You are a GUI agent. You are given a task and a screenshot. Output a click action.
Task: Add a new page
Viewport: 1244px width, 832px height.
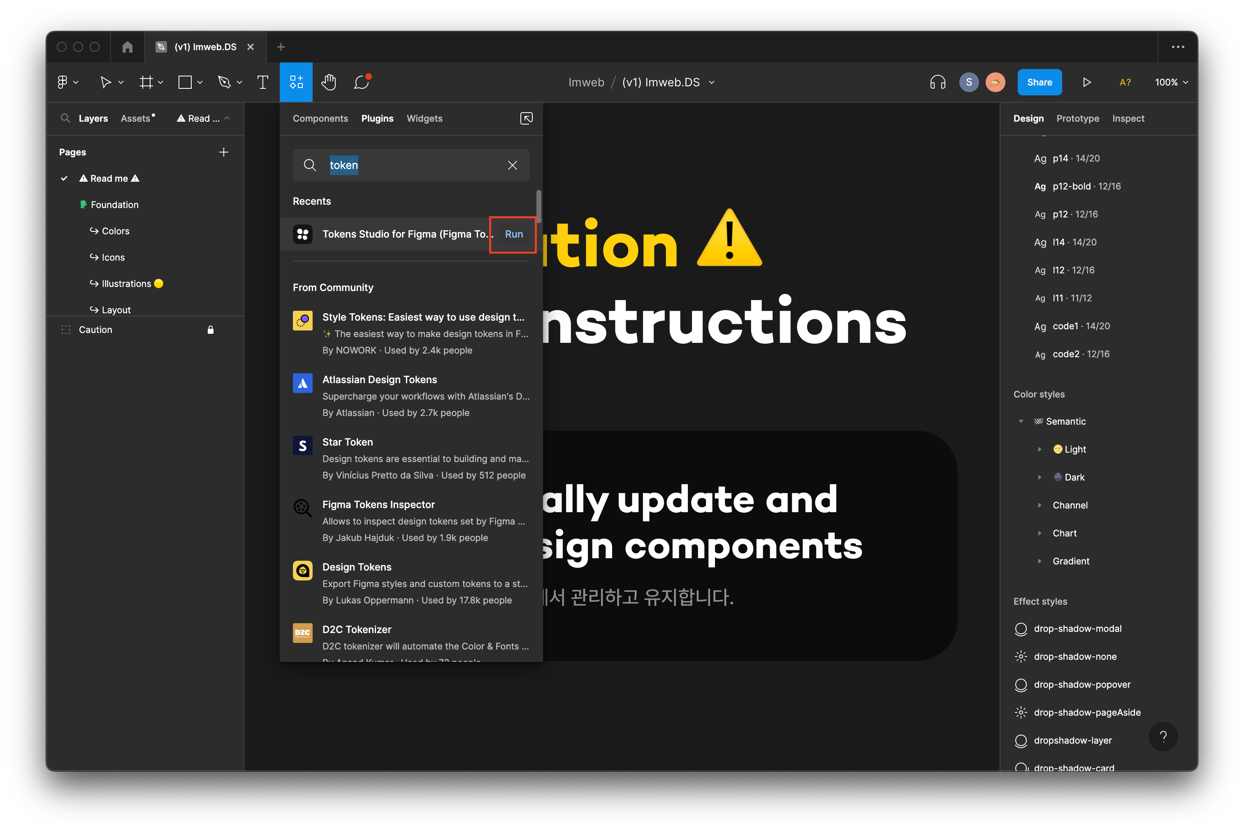click(x=223, y=152)
